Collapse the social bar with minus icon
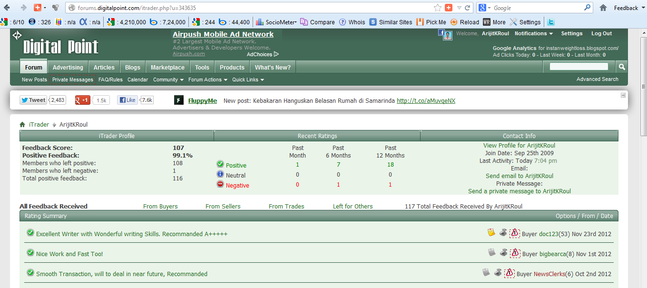 click(x=623, y=95)
